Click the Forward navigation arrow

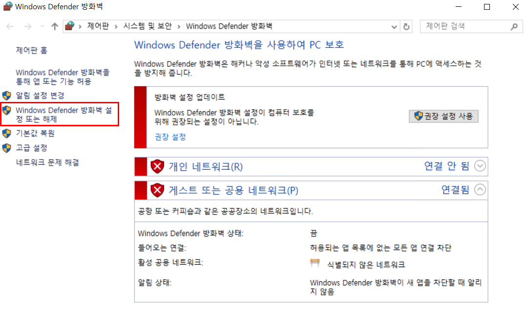[x=27, y=26]
